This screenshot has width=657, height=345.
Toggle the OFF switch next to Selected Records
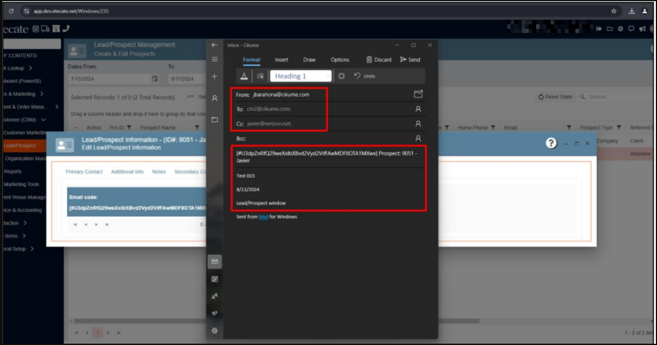190,97
